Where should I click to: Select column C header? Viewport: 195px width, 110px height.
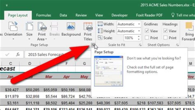11,64
